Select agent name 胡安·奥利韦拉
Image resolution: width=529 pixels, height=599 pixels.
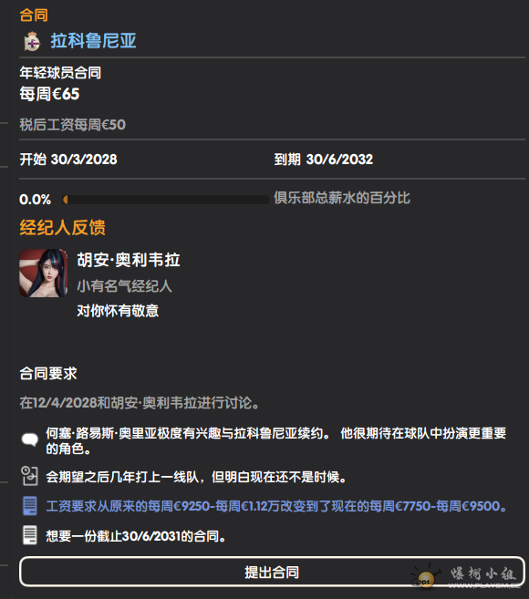pos(129,260)
